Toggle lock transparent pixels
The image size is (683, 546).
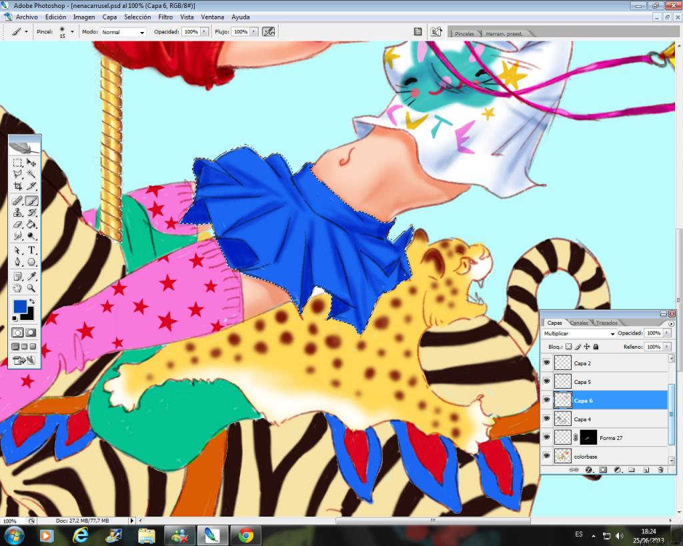point(568,347)
